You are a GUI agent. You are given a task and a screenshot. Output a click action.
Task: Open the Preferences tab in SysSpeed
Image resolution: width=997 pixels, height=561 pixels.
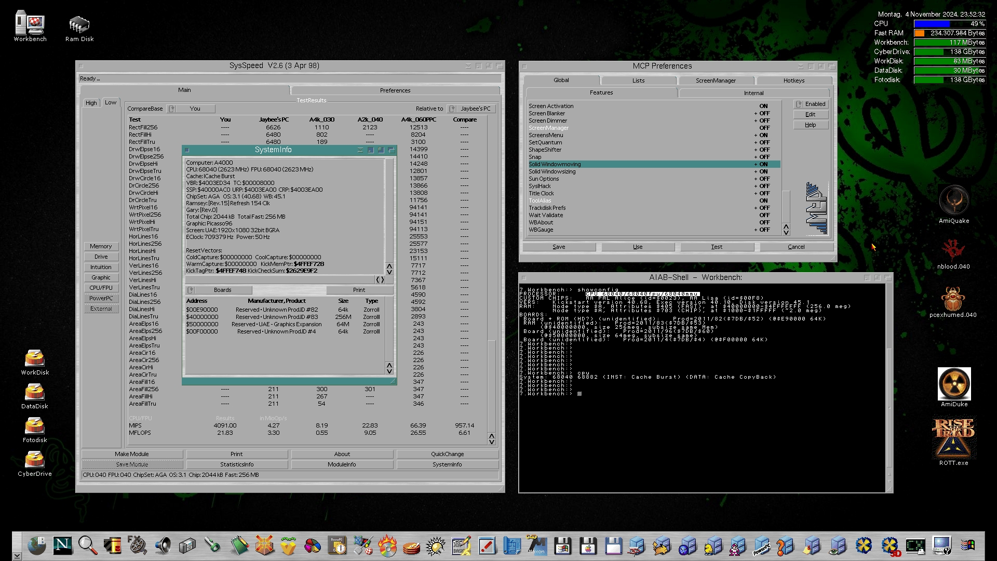click(x=395, y=90)
